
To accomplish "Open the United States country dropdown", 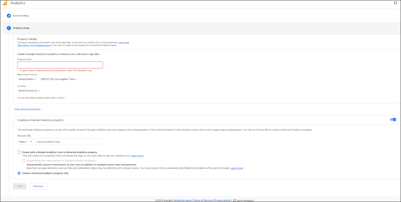I will [x=27, y=79].
